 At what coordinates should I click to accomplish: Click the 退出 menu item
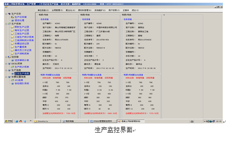[135, 10]
